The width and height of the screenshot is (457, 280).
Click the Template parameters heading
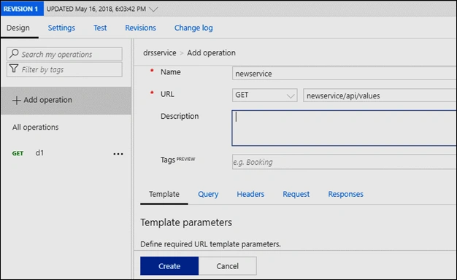[186, 222]
